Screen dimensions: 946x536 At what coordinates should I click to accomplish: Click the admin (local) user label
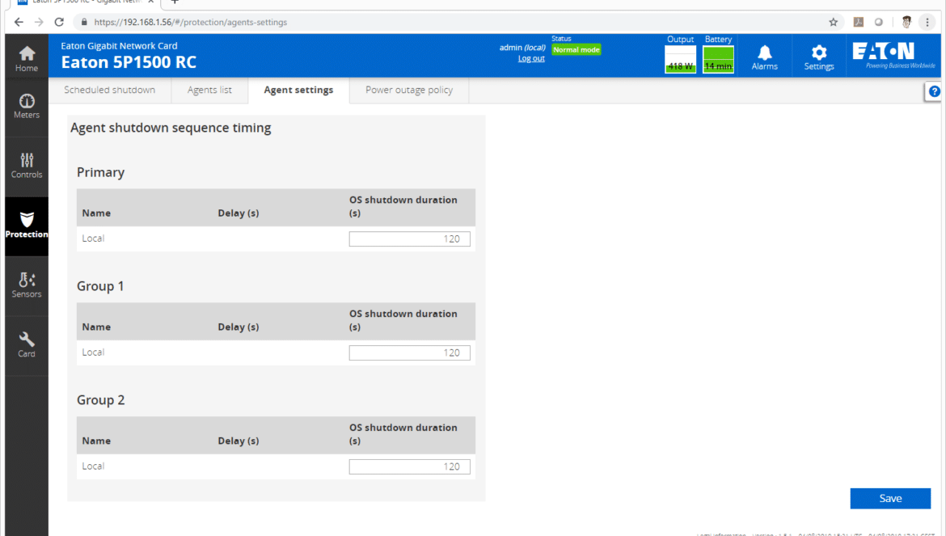522,48
